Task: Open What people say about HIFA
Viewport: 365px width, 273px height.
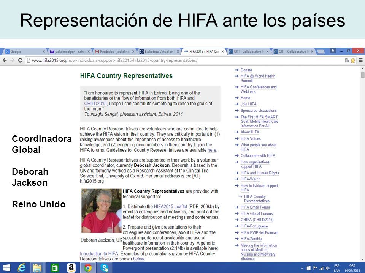Action: [259, 147]
